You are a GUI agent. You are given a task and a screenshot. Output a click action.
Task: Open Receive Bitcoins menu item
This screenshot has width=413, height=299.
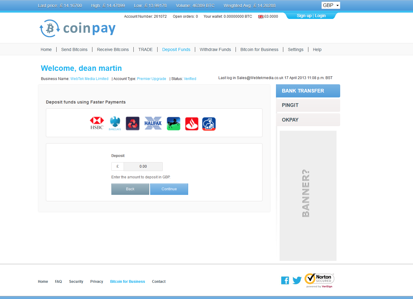(x=113, y=49)
